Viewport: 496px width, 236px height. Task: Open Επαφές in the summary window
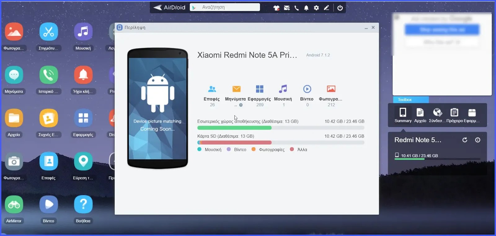point(212,96)
